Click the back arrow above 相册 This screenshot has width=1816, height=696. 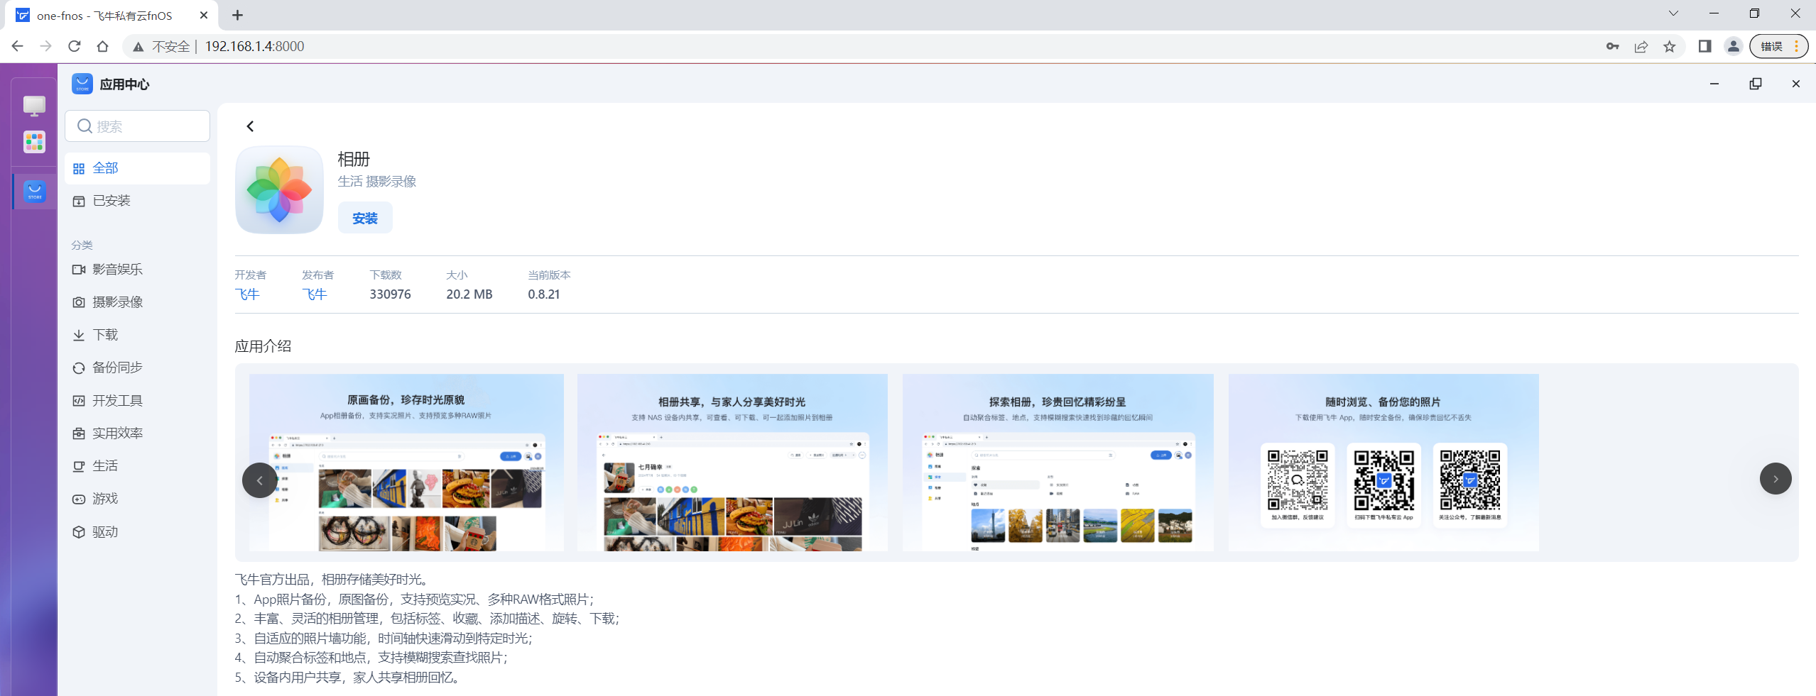coord(250,126)
